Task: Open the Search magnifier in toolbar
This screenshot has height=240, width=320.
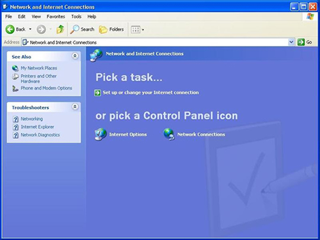Action: 75,29
